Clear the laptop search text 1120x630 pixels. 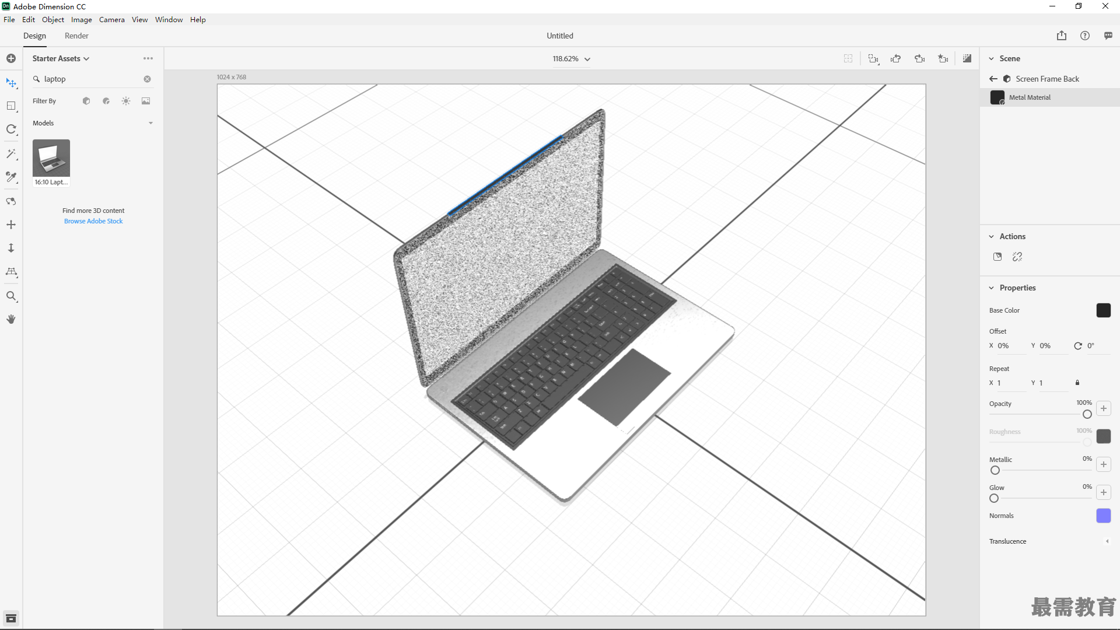point(148,79)
